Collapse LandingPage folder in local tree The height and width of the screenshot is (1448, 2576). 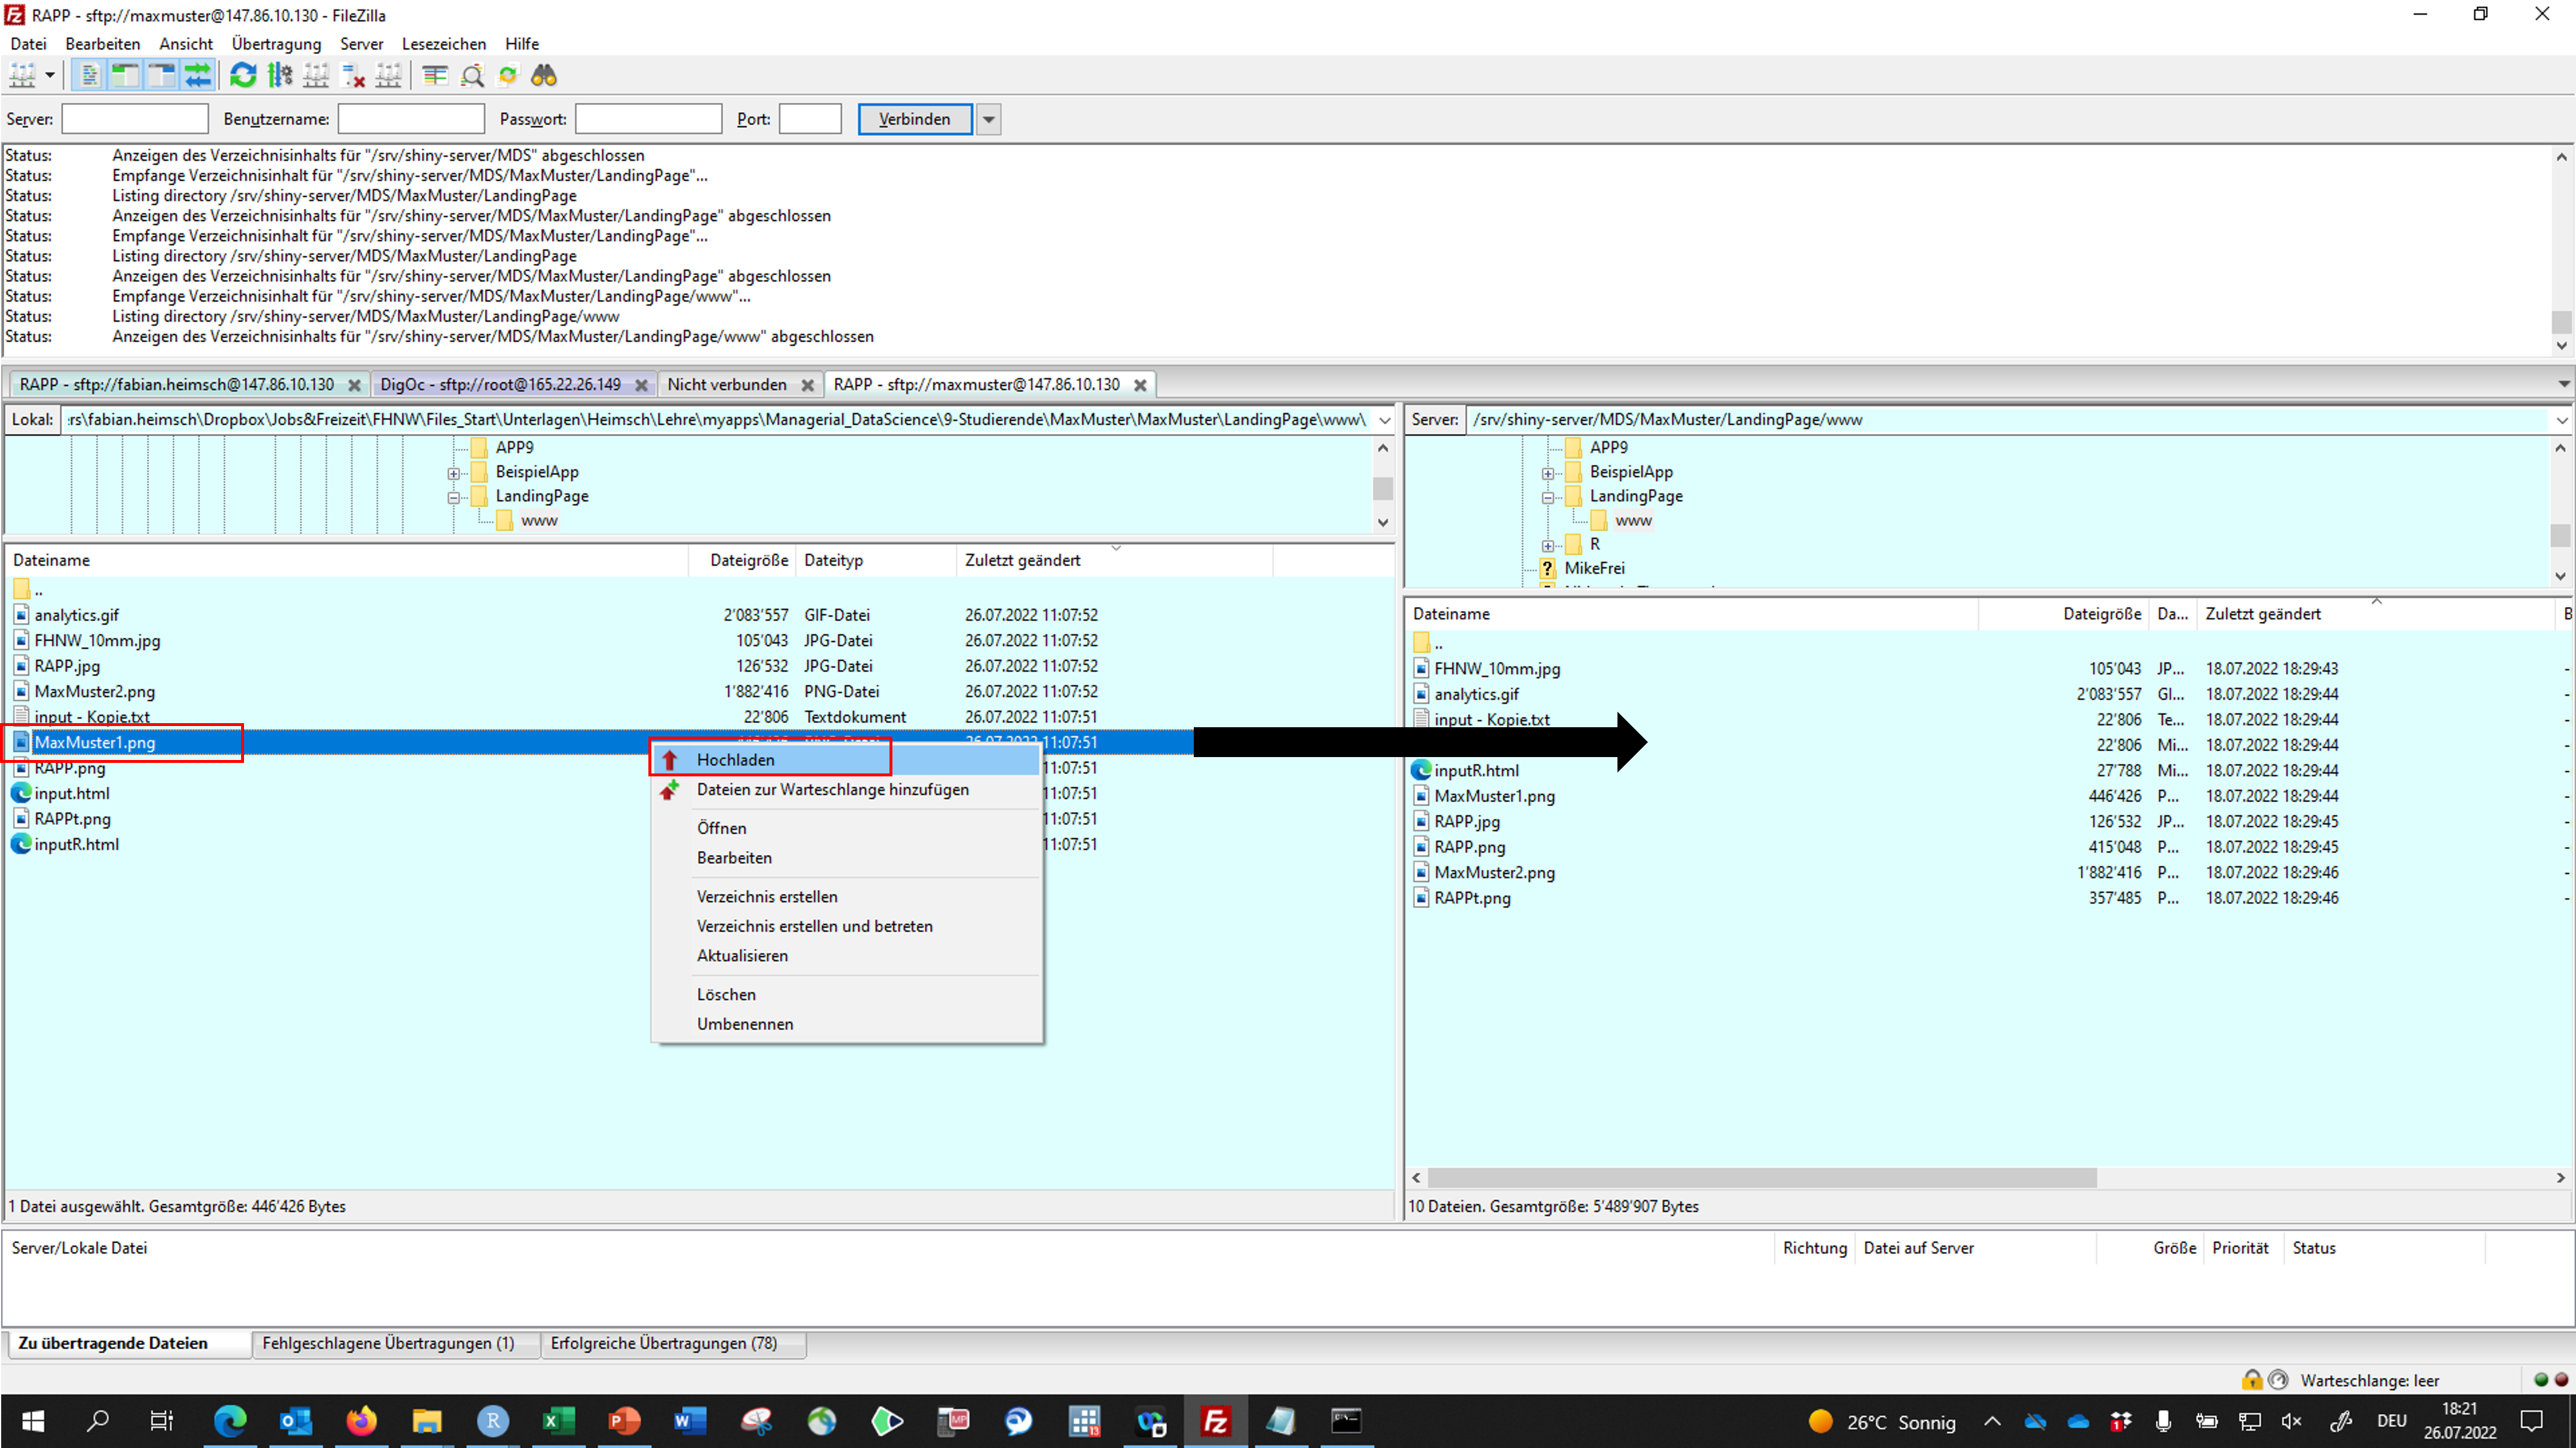(x=454, y=497)
